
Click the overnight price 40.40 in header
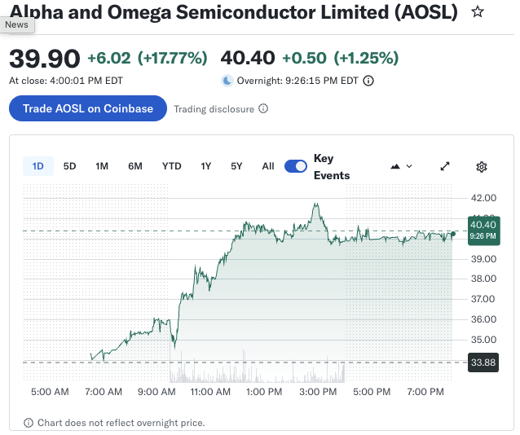click(x=248, y=58)
